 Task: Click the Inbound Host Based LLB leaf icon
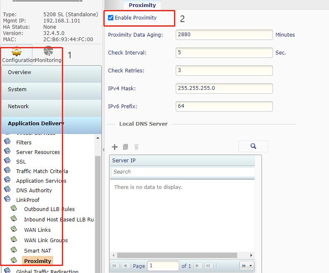[14, 218]
